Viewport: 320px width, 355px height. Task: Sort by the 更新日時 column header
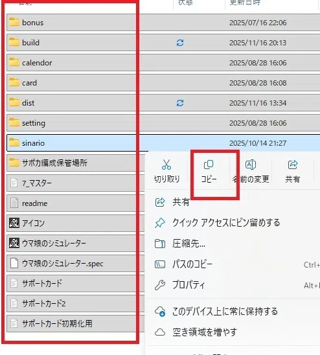point(245,3)
